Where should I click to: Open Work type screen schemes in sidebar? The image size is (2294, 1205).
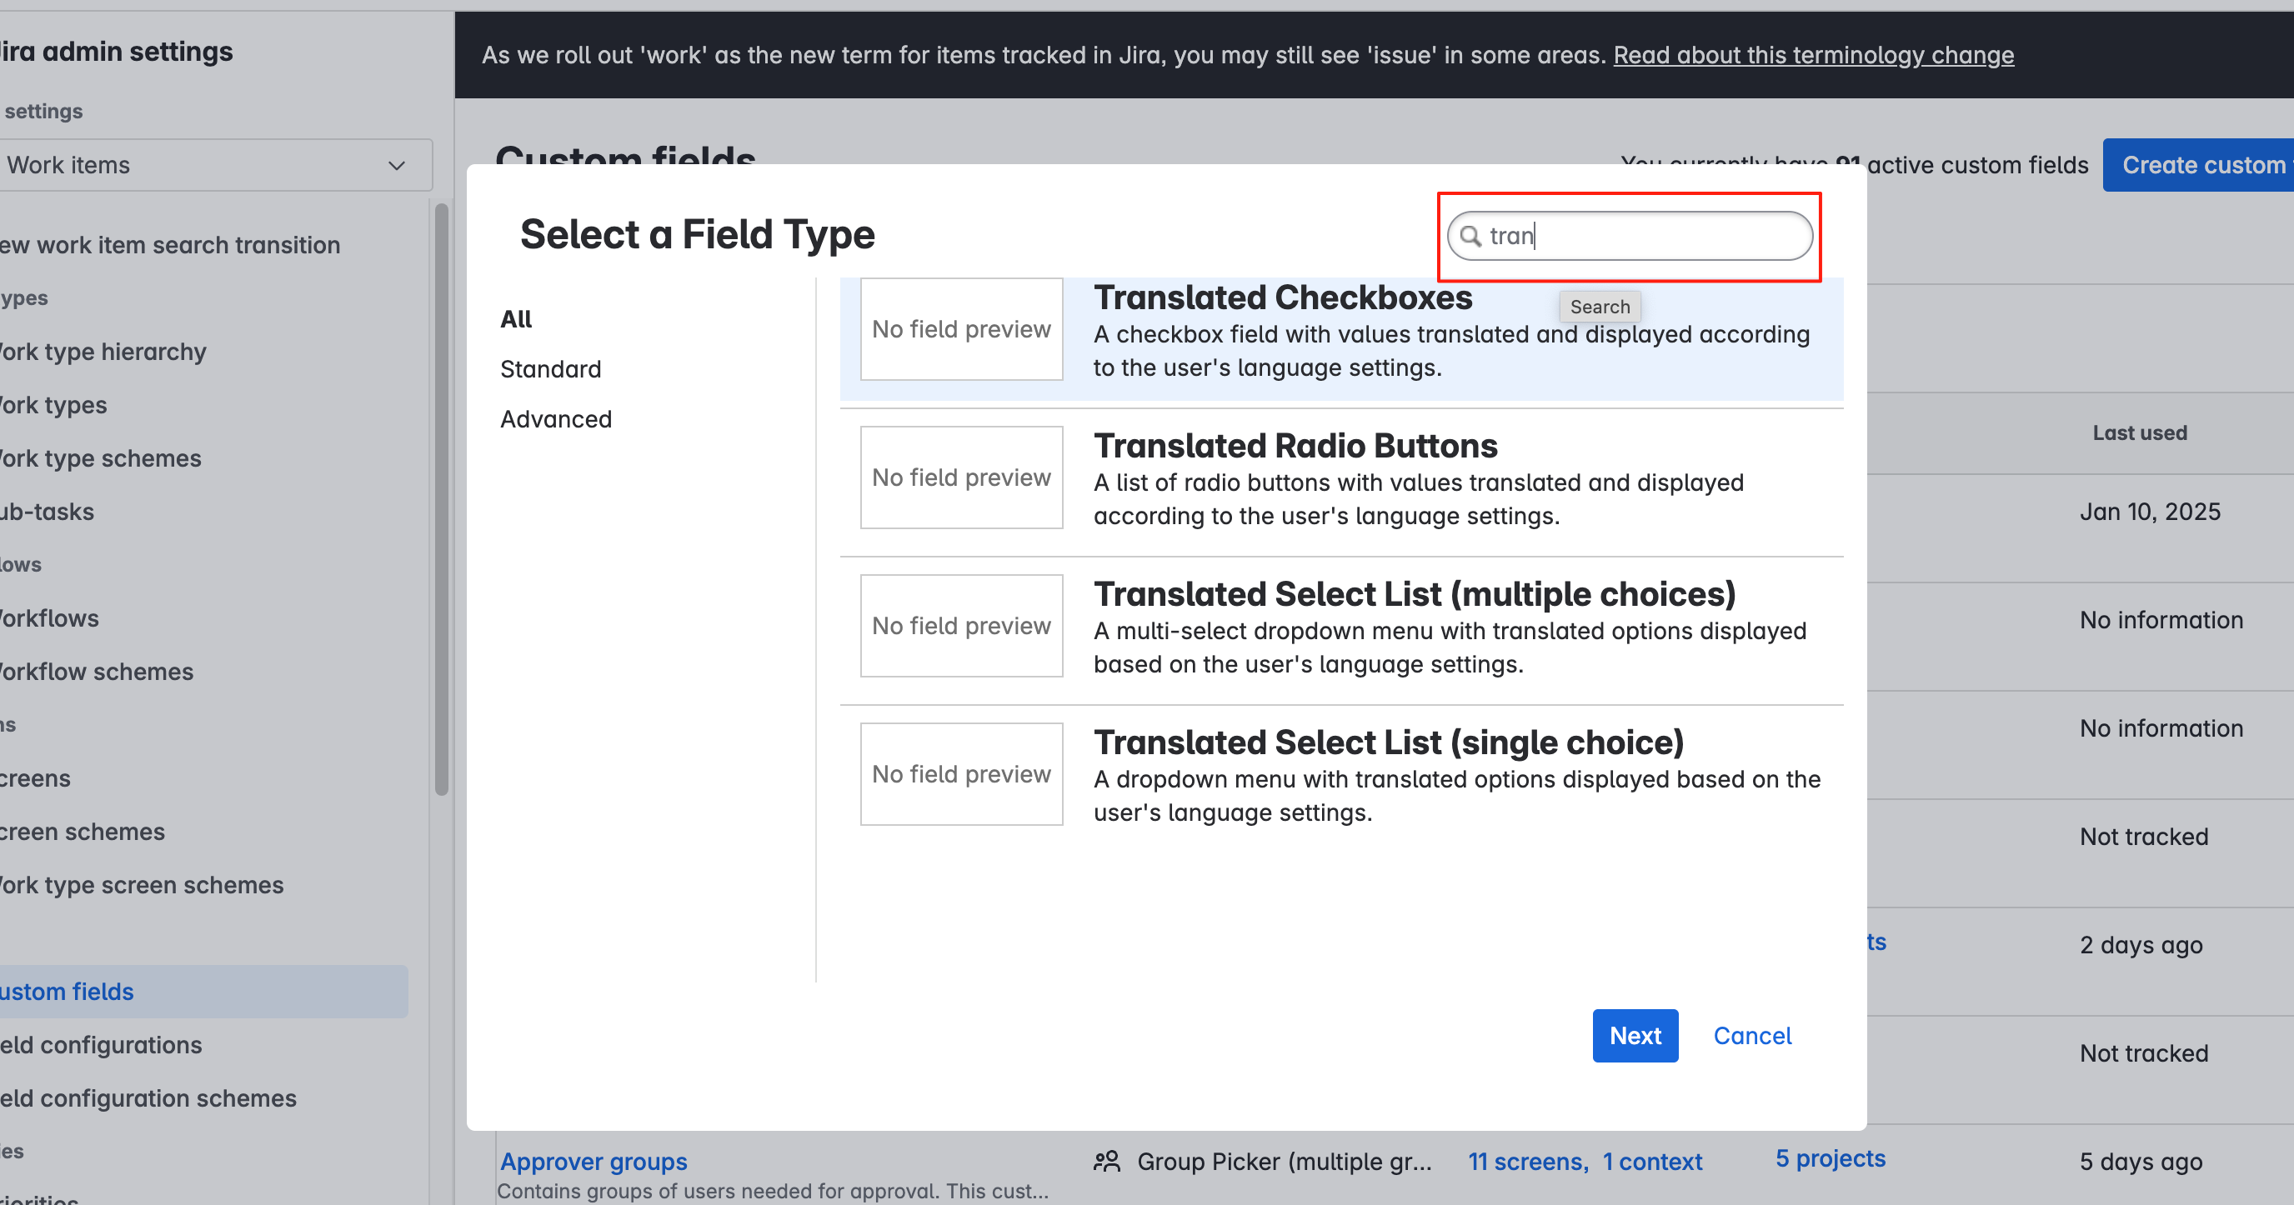141,886
